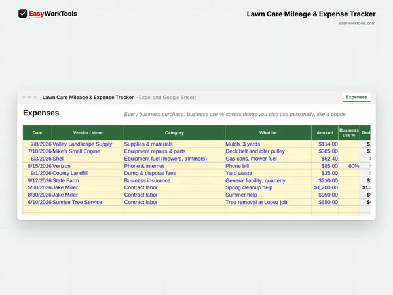Image resolution: width=393 pixels, height=295 pixels.
Task: Click the date cell 7/10/2026
Action: click(x=37, y=151)
